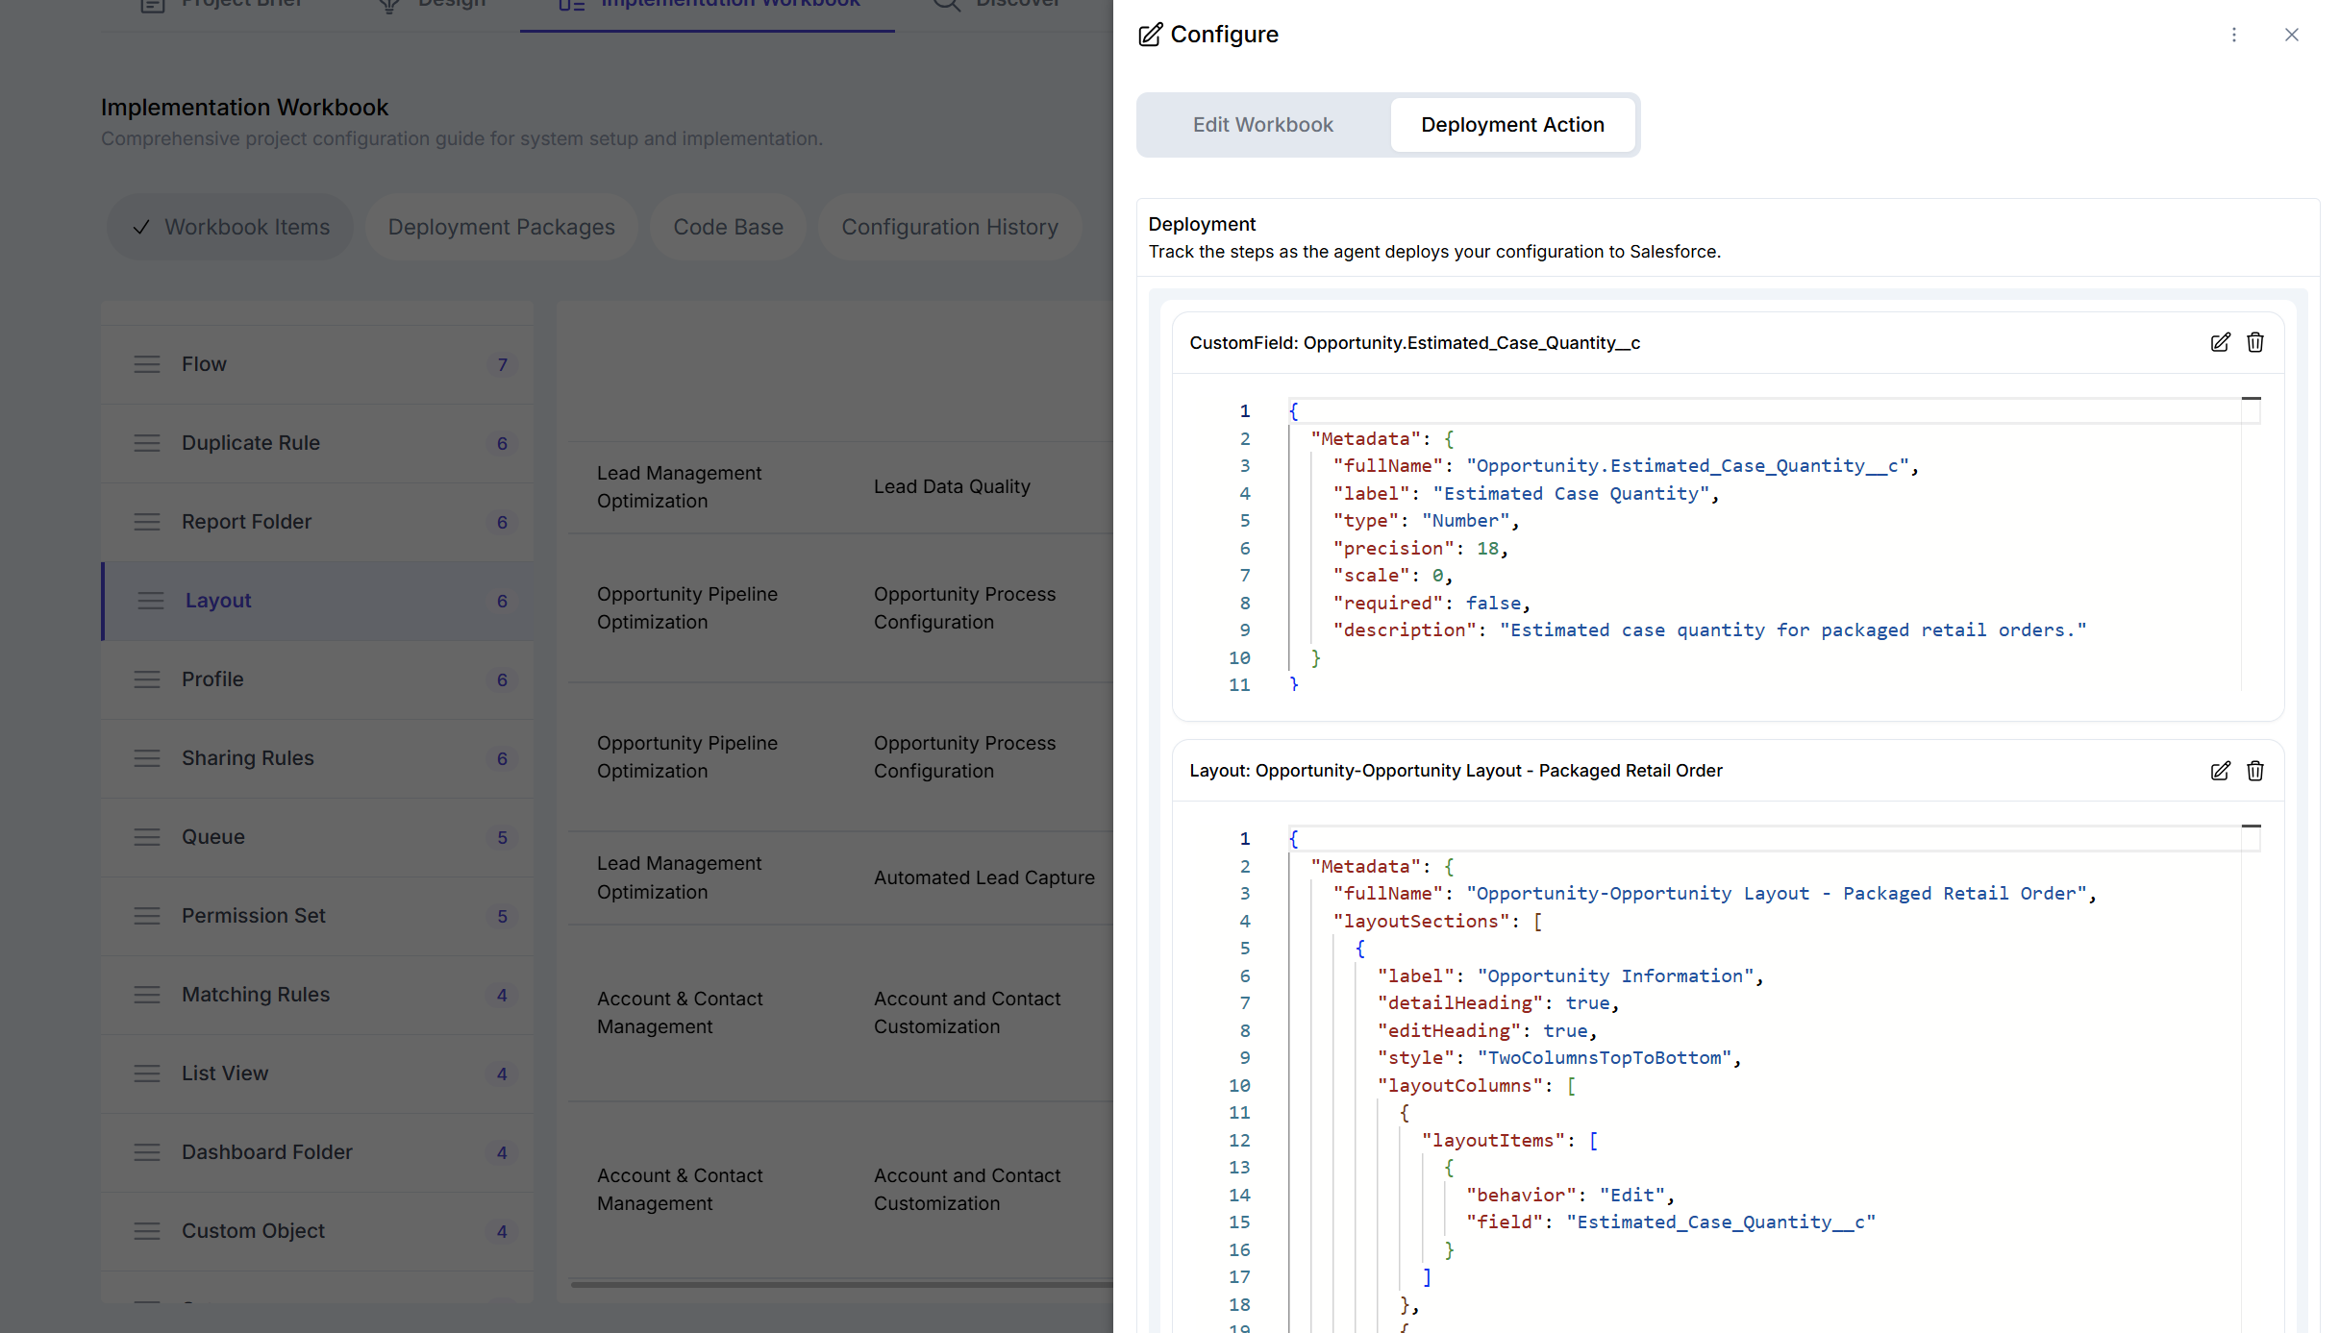Click the Layout Packaged Retail Order header text

(x=1456, y=771)
